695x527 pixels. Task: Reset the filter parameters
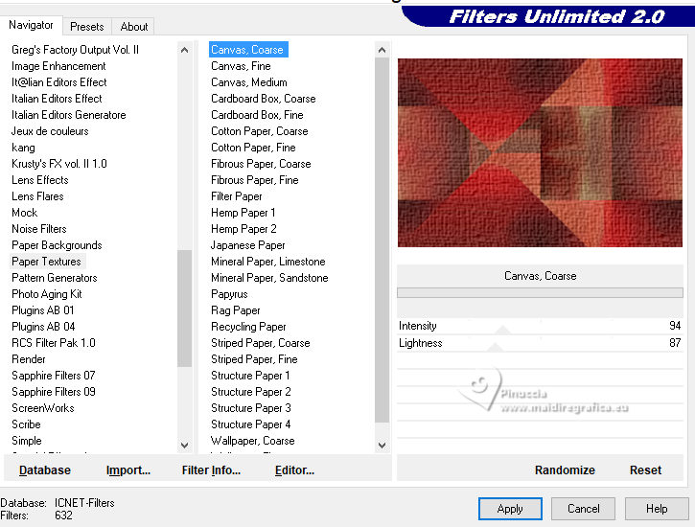pyautogui.click(x=645, y=470)
